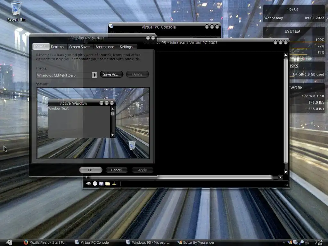Click the 3.4 GB/6.8 GB used disk text
This screenshot has height=246, width=328.
[308, 74]
